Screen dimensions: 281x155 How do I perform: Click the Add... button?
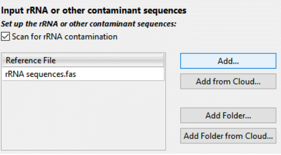(228, 61)
